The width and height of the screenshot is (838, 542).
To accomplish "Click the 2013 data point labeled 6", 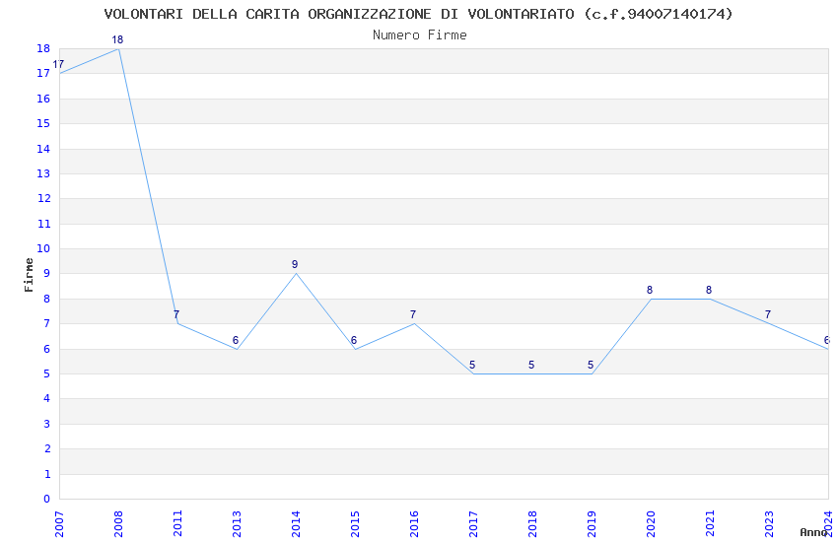I will click(236, 340).
